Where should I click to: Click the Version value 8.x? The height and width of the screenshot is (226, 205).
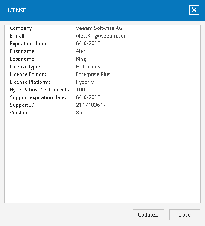click(79, 113)
